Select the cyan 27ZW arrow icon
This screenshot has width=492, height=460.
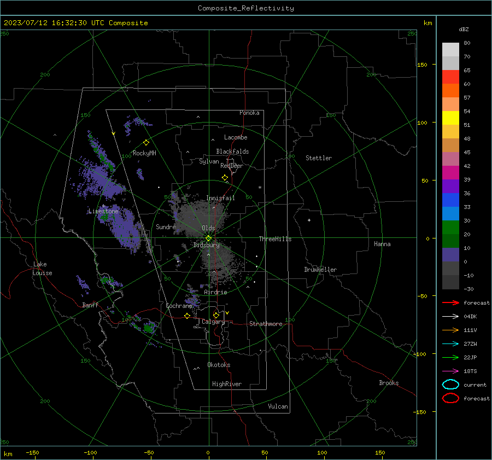450,344
